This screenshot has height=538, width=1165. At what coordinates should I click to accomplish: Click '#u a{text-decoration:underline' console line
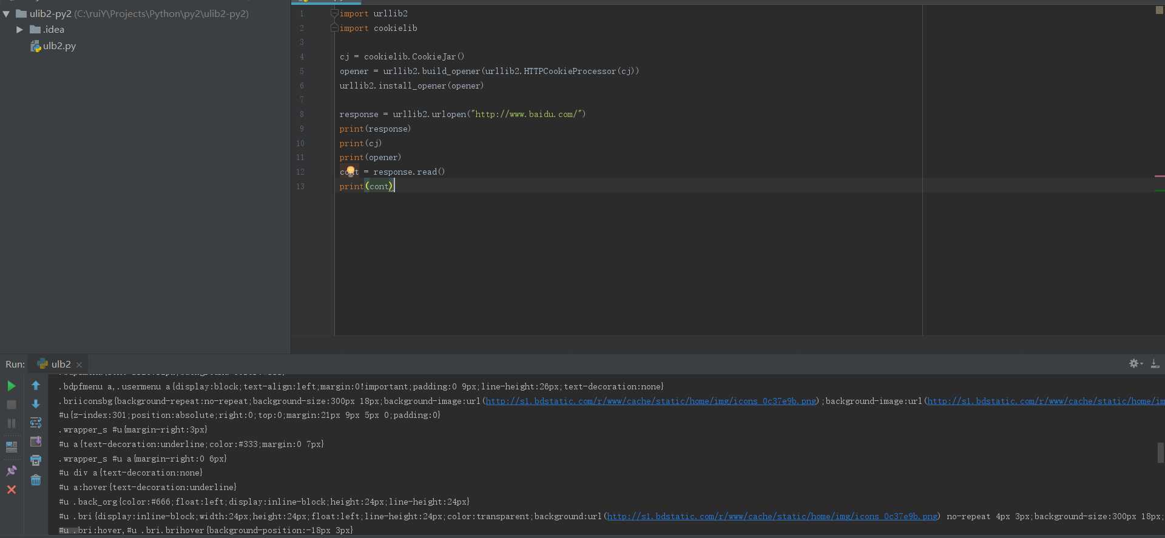[x=191, y=444]
